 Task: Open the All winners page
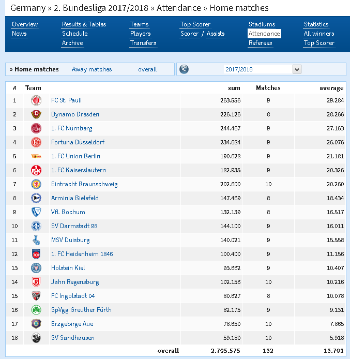[319, 34]
